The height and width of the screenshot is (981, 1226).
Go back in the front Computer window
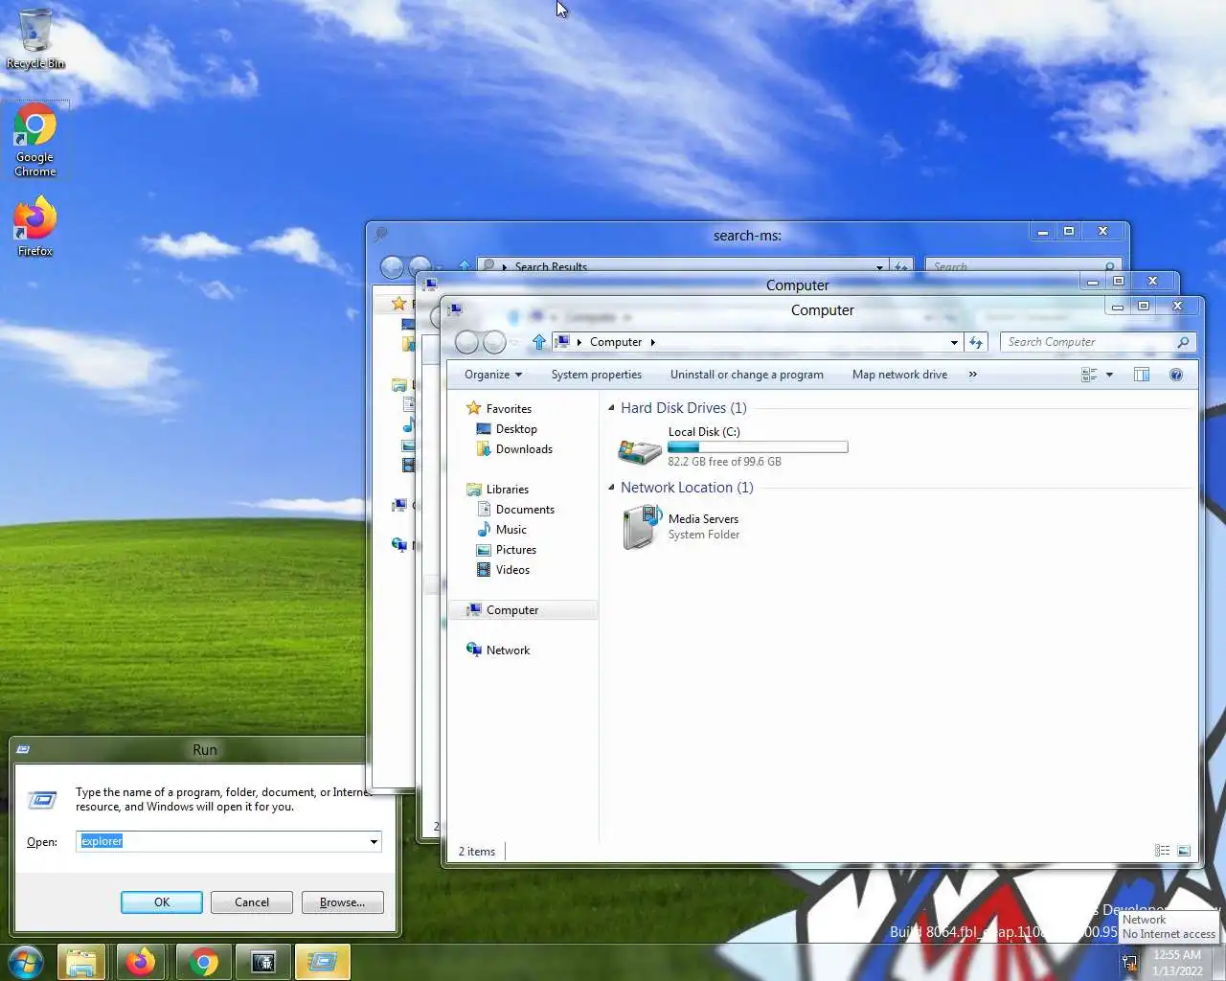(x=466, y=342)
